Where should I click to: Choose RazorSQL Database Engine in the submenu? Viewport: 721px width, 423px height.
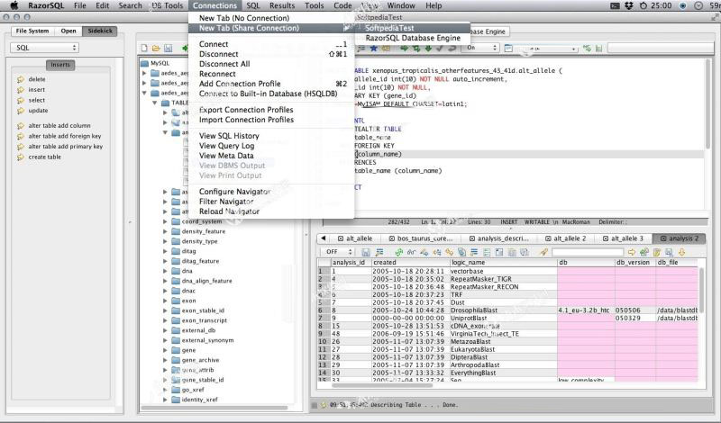(413, 38)
